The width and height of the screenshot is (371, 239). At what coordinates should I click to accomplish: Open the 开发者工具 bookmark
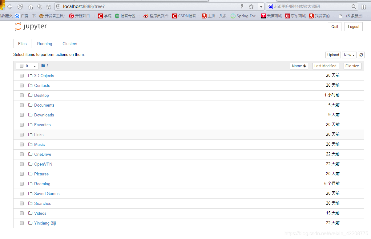(52, 16)
